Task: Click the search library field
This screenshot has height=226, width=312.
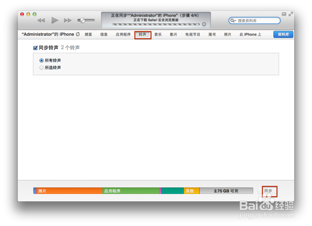Action: point(255,21)
